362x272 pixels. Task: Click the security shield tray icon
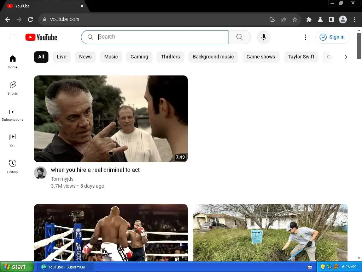pyautogui.click(x=323, y=267)
